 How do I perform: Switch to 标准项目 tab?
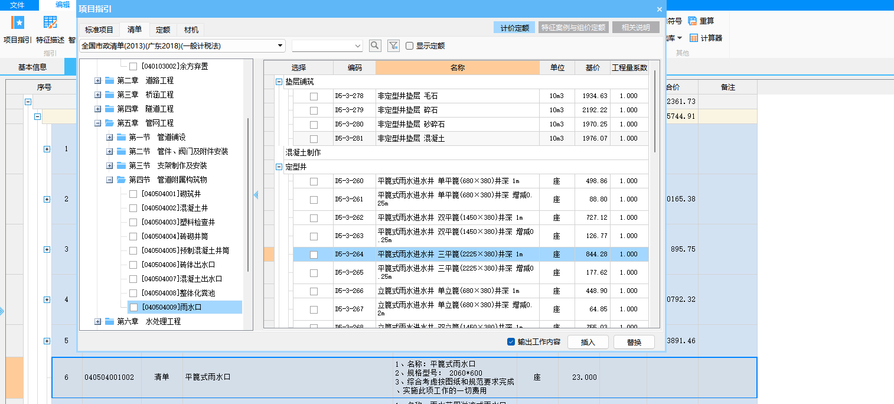(x=99, y=30)
